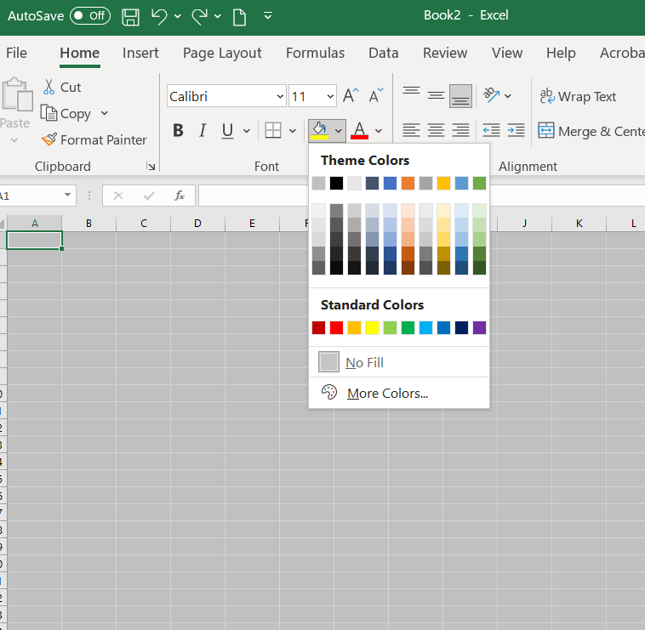
Task: Switch to the Insert tab
Action: [x=140, y=53]
